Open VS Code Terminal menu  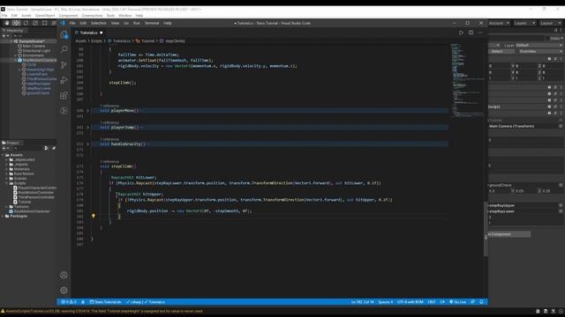click(152, 23)
